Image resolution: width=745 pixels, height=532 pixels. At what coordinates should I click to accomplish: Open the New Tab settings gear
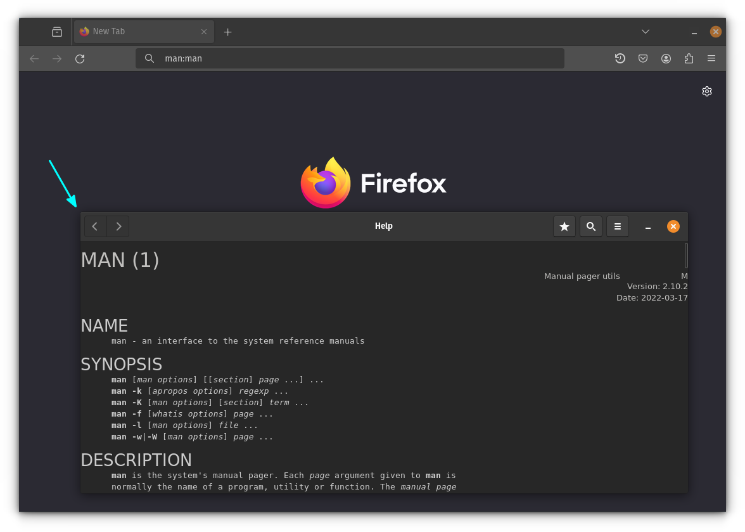[x=707, y=91]
